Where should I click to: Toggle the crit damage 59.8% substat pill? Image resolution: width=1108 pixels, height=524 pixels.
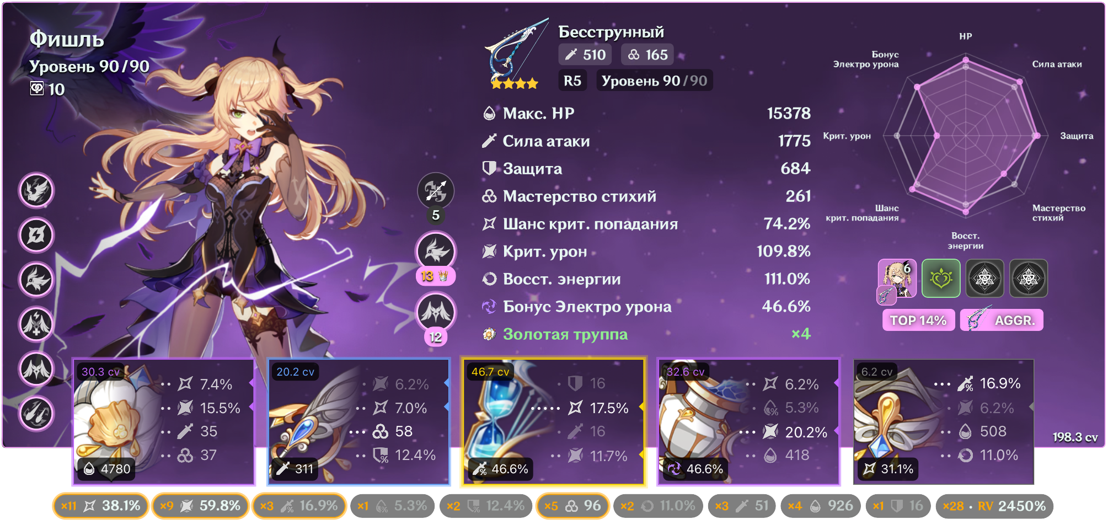click(x=200, y=506)
